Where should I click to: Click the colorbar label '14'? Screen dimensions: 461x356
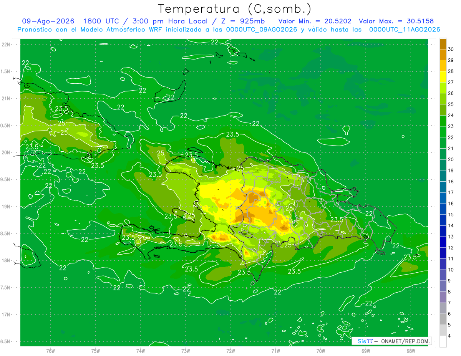451,225
